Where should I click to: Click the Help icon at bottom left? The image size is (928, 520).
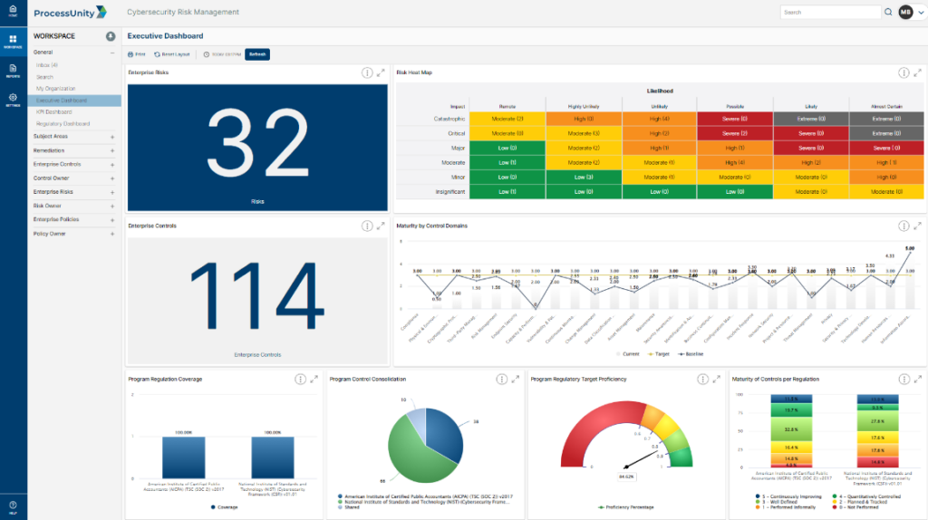click(x=13, y=506)
